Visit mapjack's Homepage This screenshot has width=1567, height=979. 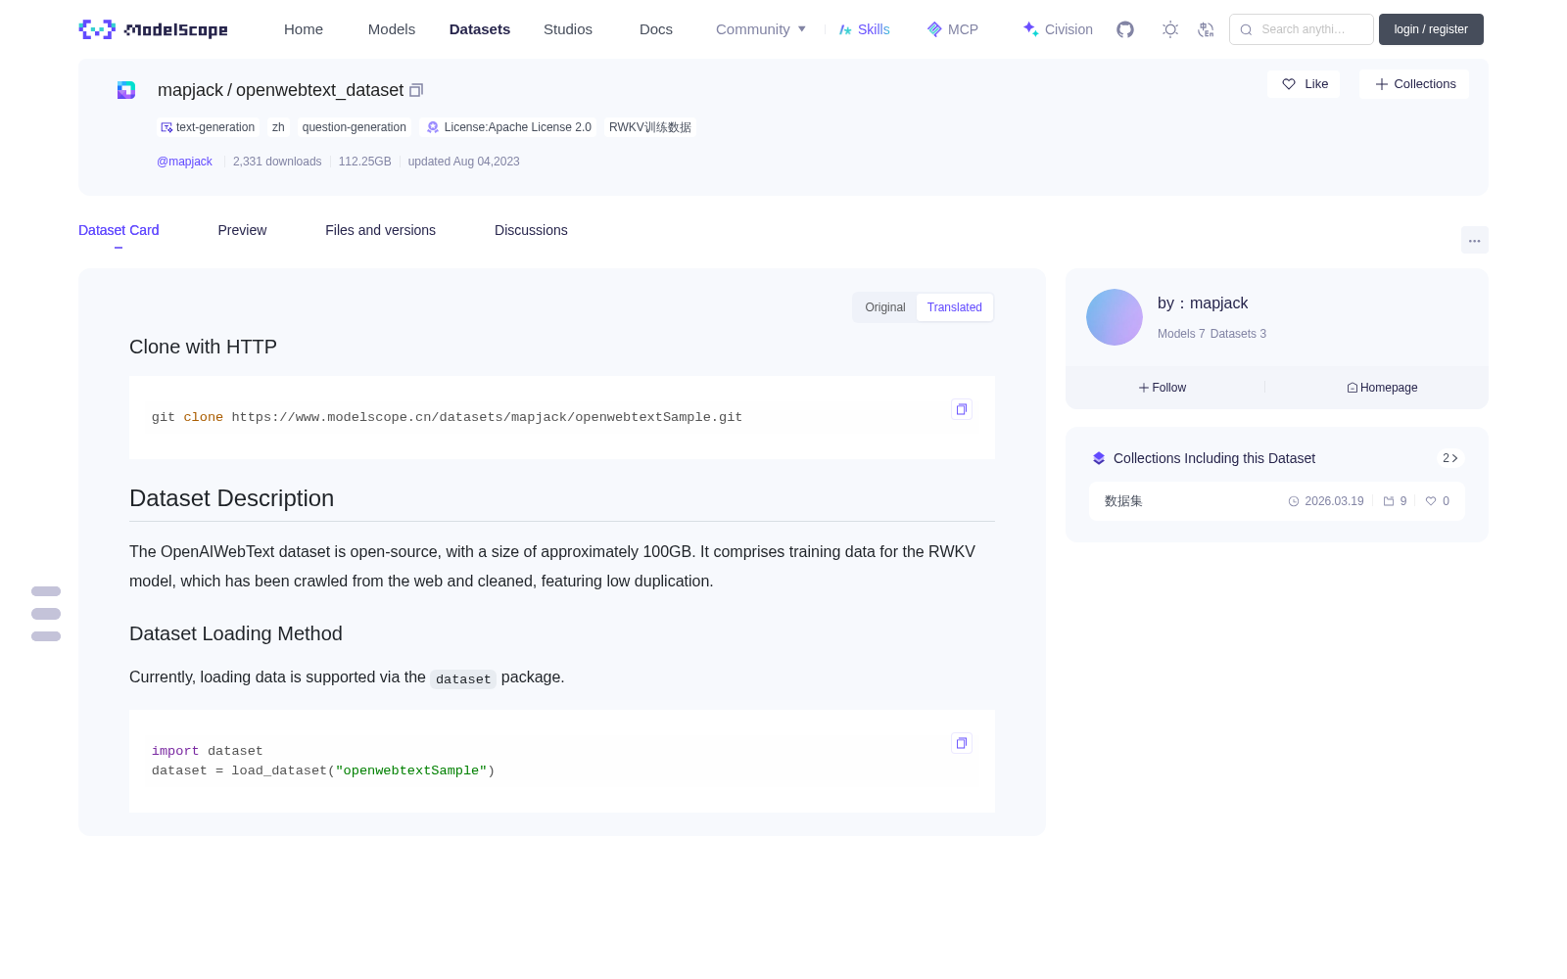pos(1382,388)
